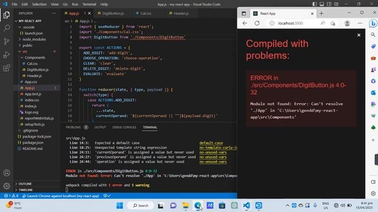
Task: Open the Search view in activity bar
Action: (x=6, y=28)
